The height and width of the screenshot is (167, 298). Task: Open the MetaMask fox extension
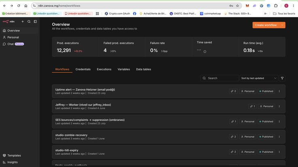[247, 6]
